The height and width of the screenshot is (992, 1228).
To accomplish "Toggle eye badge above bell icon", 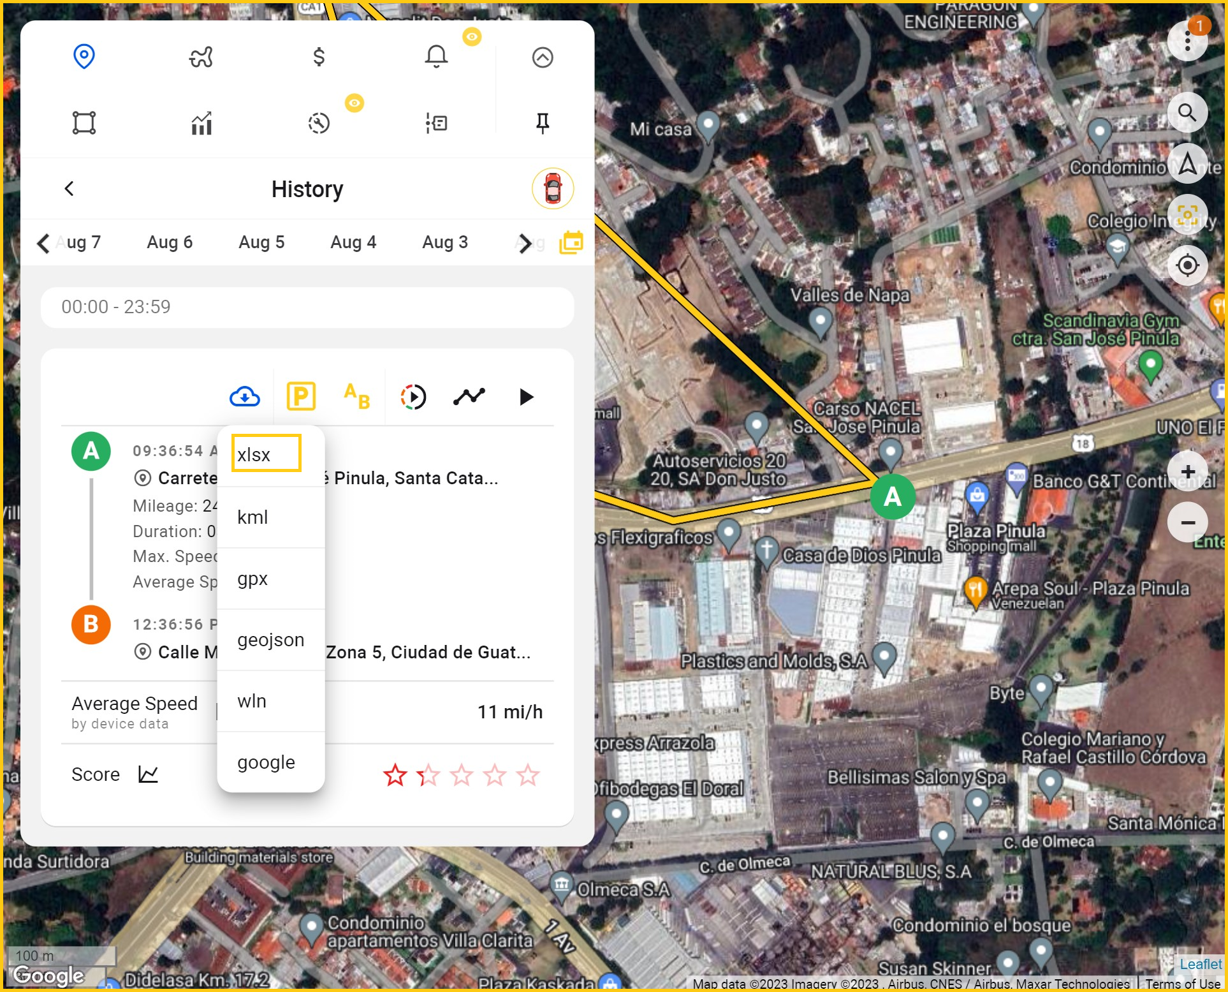I will point(472,37).
